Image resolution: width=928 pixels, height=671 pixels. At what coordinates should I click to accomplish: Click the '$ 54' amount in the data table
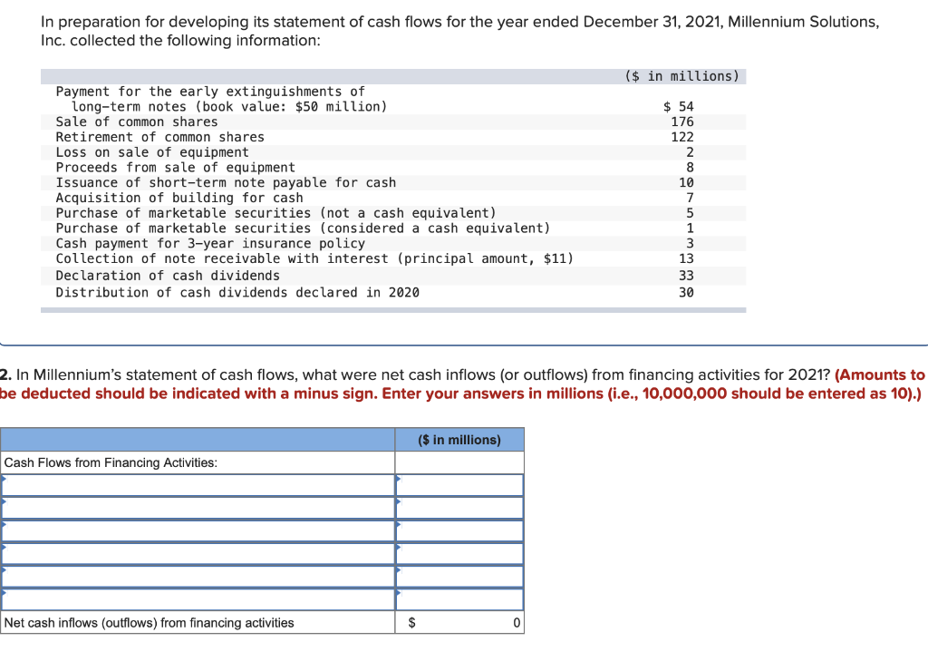click(x=678, y=107)
